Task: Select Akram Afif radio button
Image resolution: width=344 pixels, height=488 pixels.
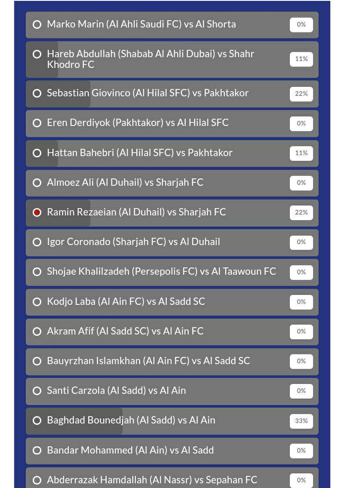Action: (37, 331)
